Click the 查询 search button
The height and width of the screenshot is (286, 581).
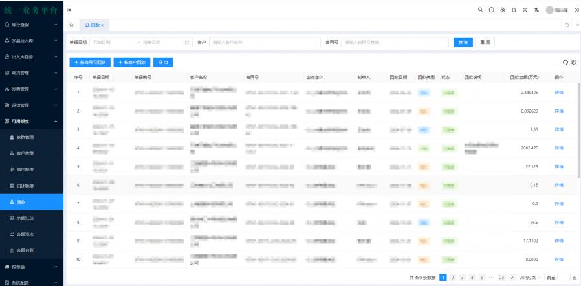tap(463, 42)
